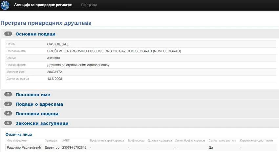The image size is (279, 152).
Task: Click the Претрага привредних друштава heading
Action: pos(46,23)
